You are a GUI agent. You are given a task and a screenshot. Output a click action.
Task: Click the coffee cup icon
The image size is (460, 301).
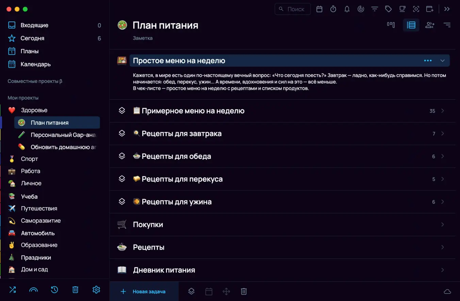(x=402, y=9)
